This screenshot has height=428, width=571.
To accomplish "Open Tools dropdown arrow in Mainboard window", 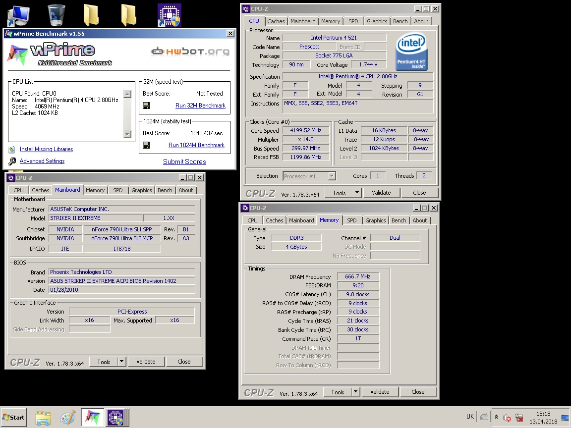I will tap(121, 362).
